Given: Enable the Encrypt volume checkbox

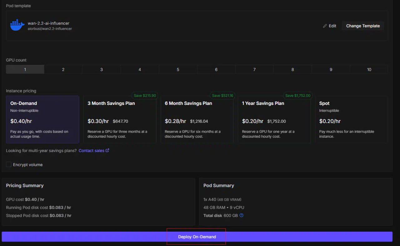Looking at the screenshot, I should click(9, 165).
